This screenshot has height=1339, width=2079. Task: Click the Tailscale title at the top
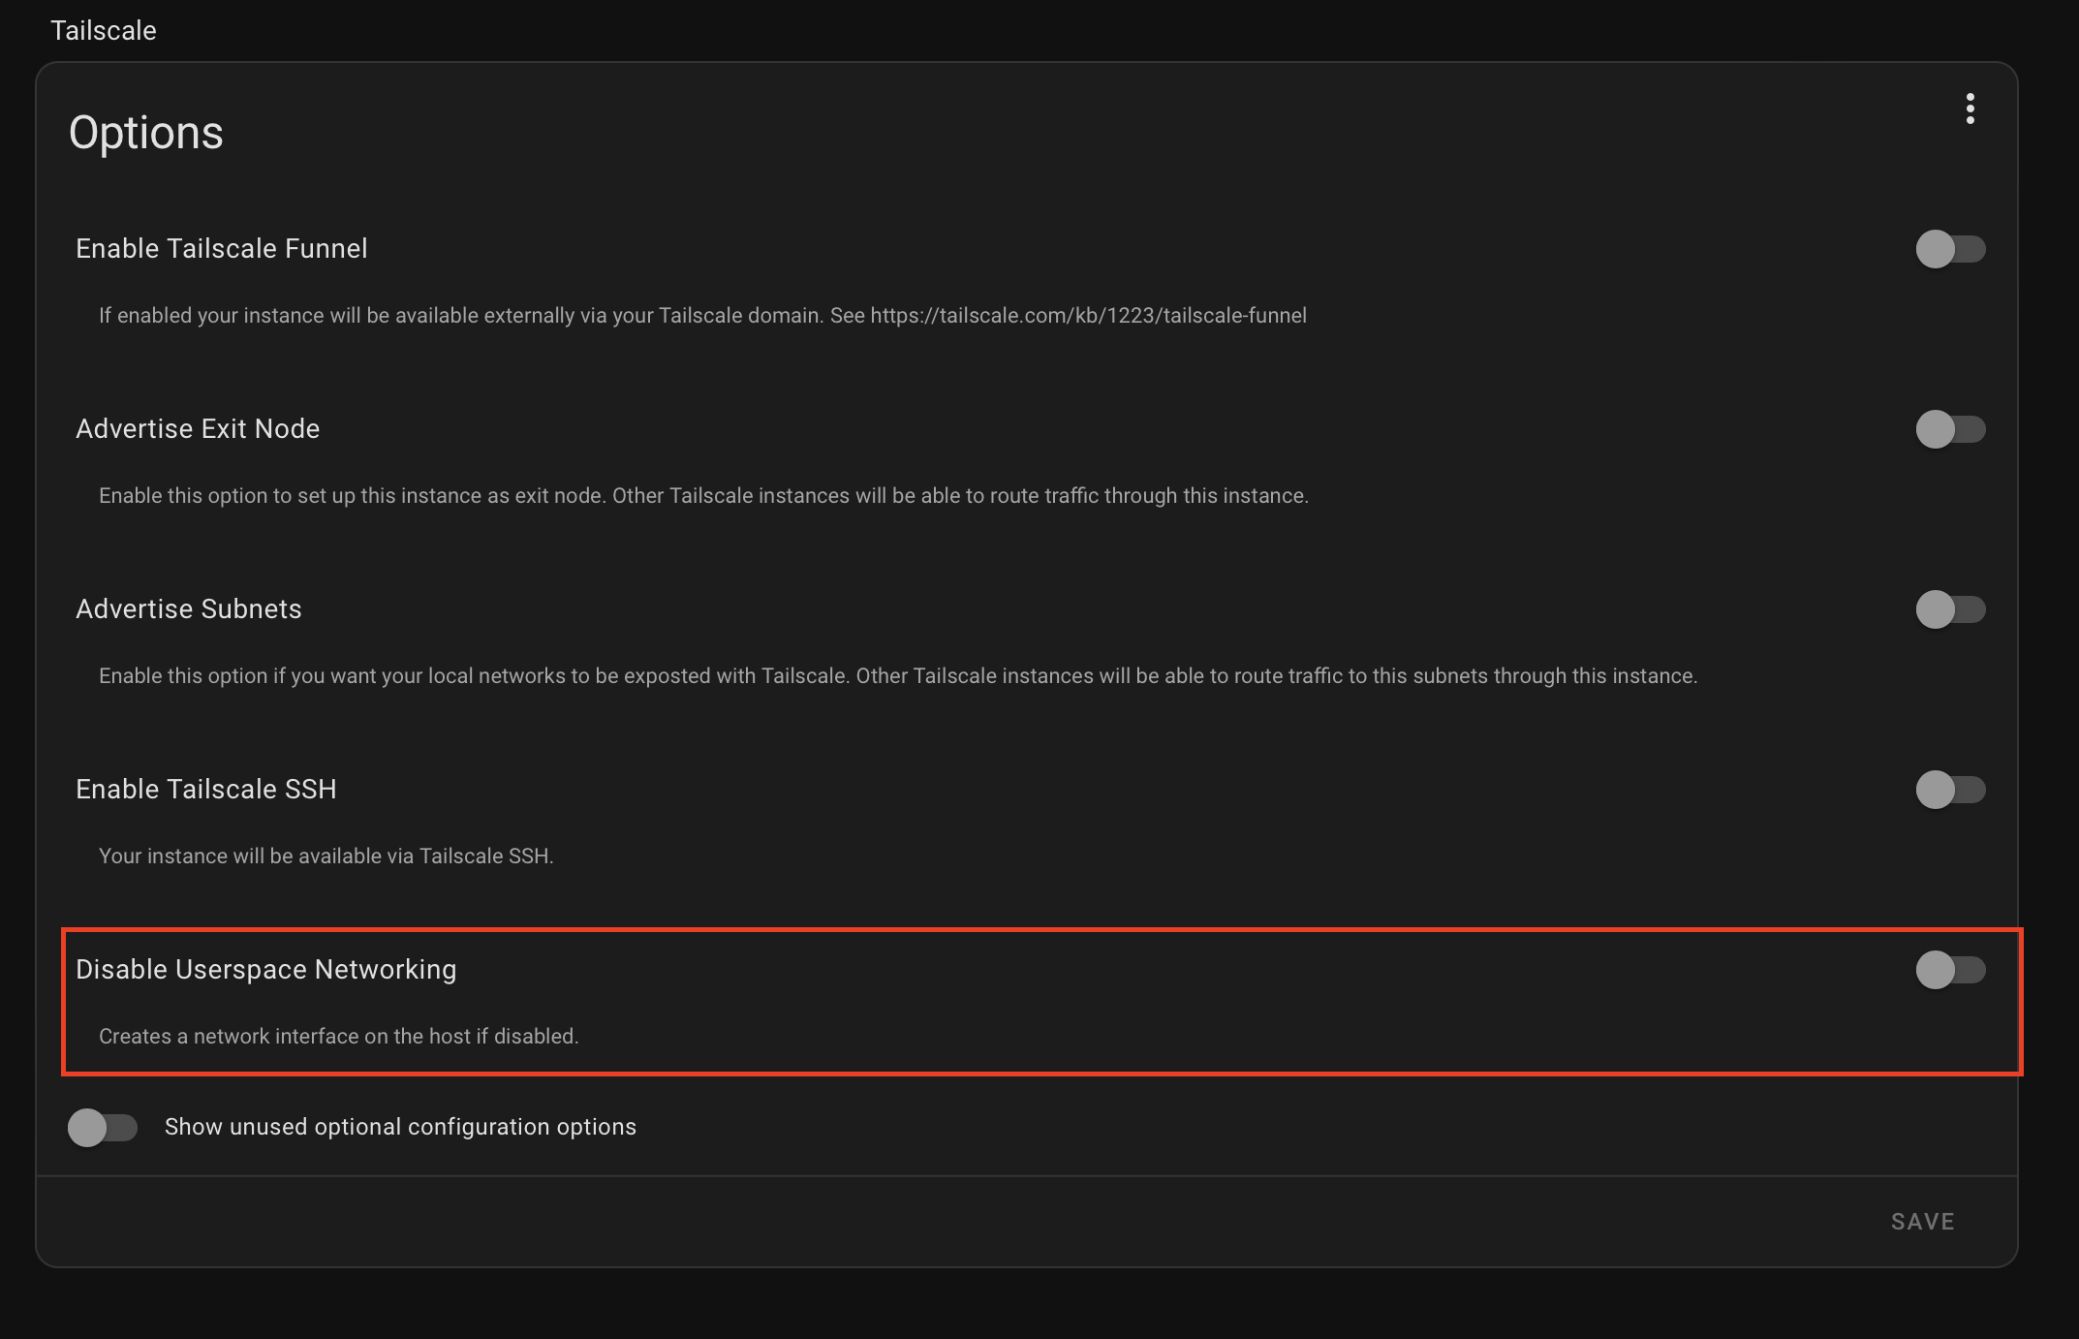click(104, 31)
